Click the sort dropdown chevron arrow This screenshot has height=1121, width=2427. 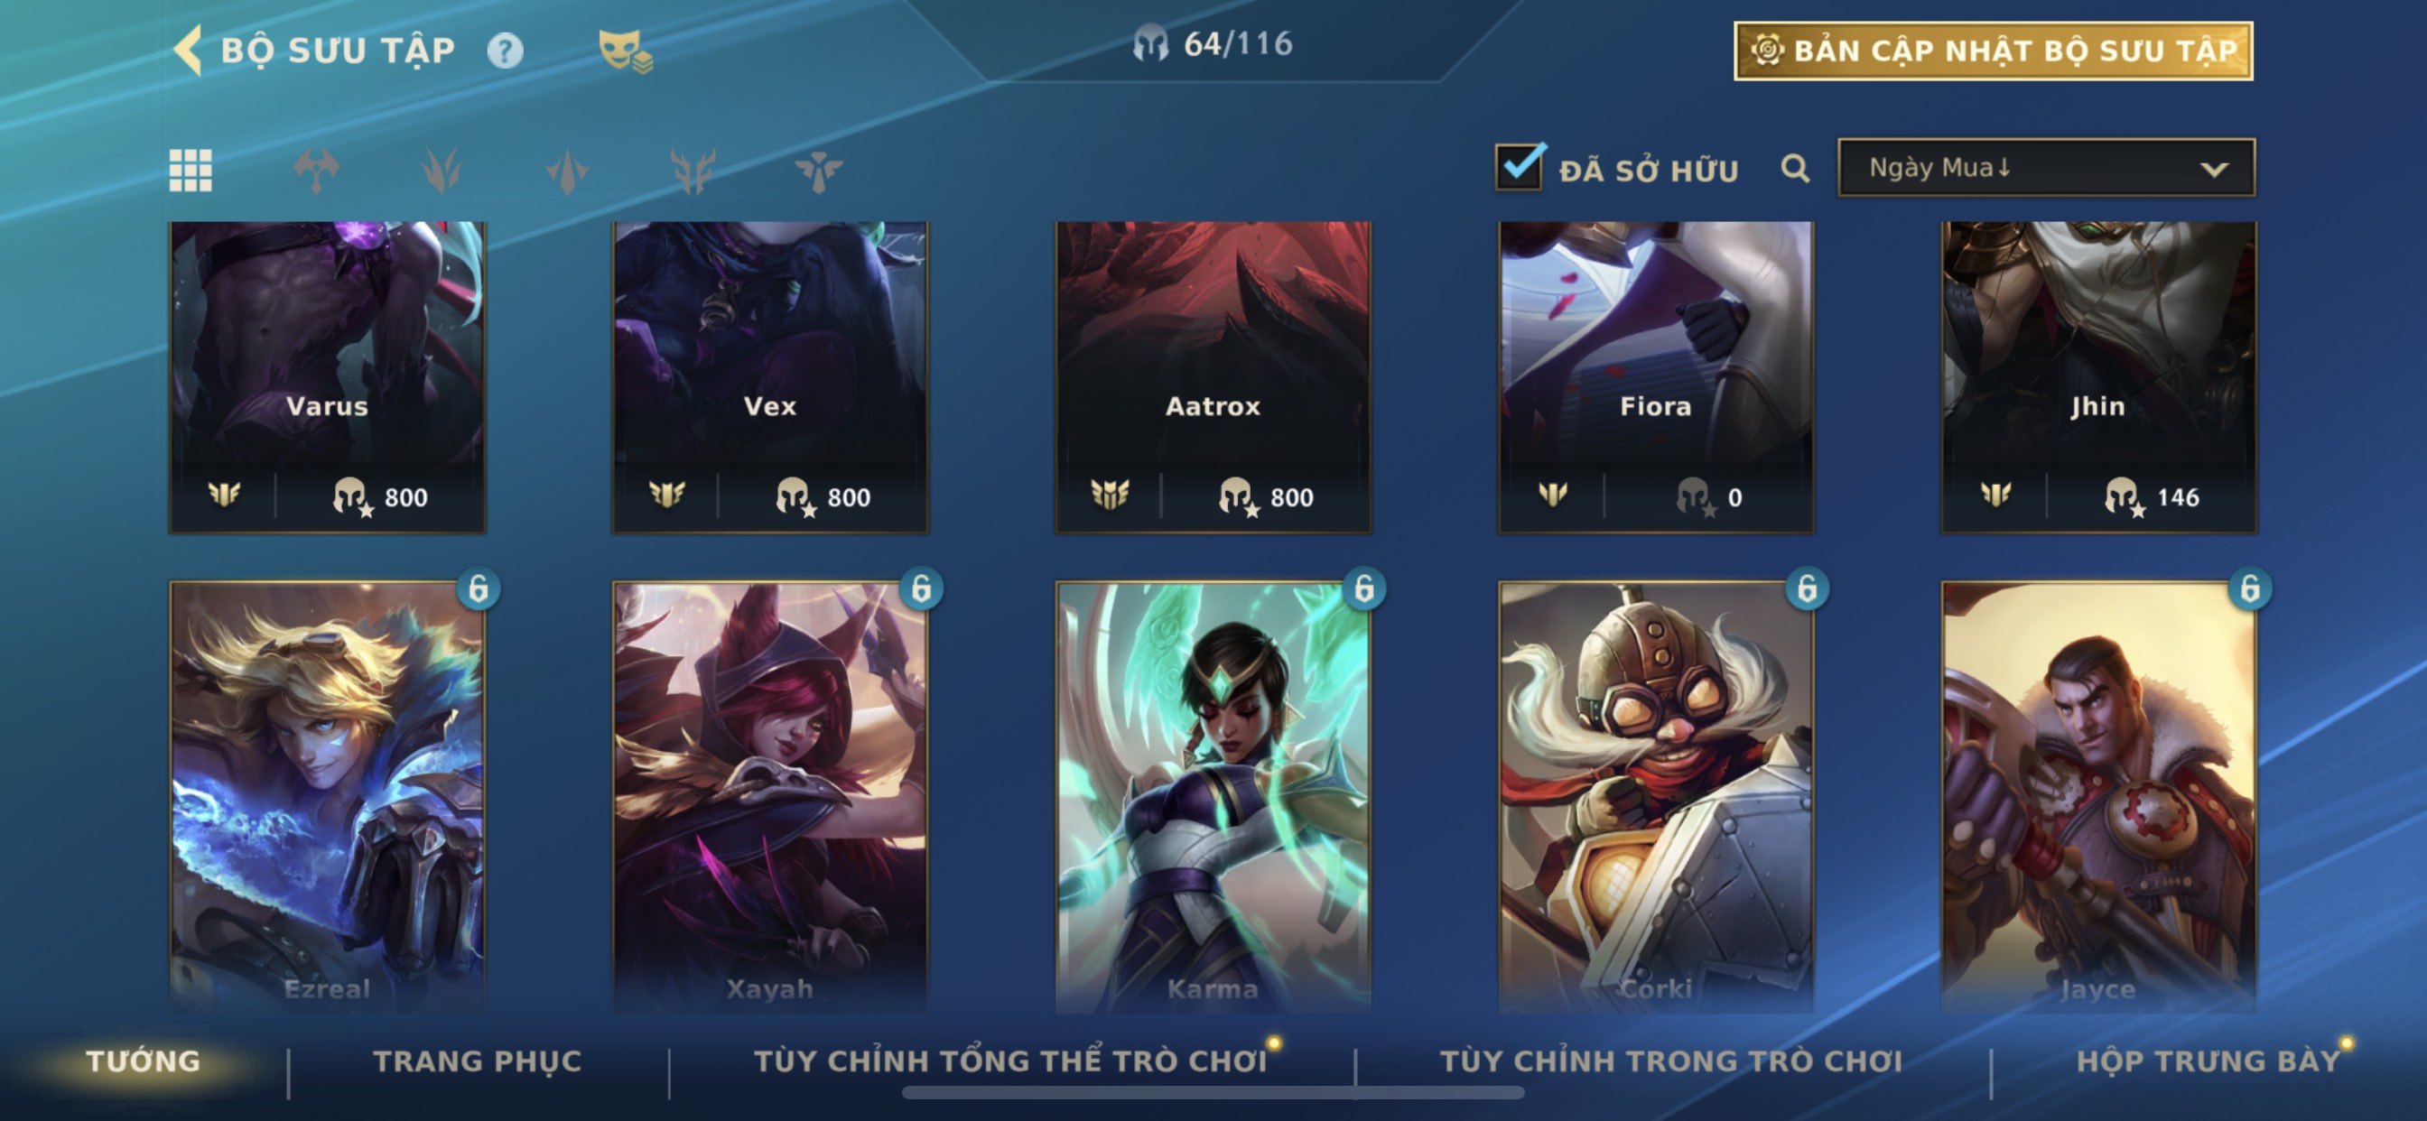2214,170
